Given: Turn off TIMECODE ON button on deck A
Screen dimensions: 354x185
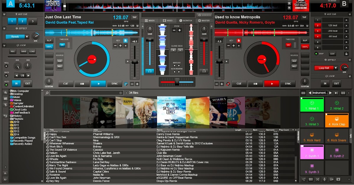Looking at the screenshot, I should 62,45.
